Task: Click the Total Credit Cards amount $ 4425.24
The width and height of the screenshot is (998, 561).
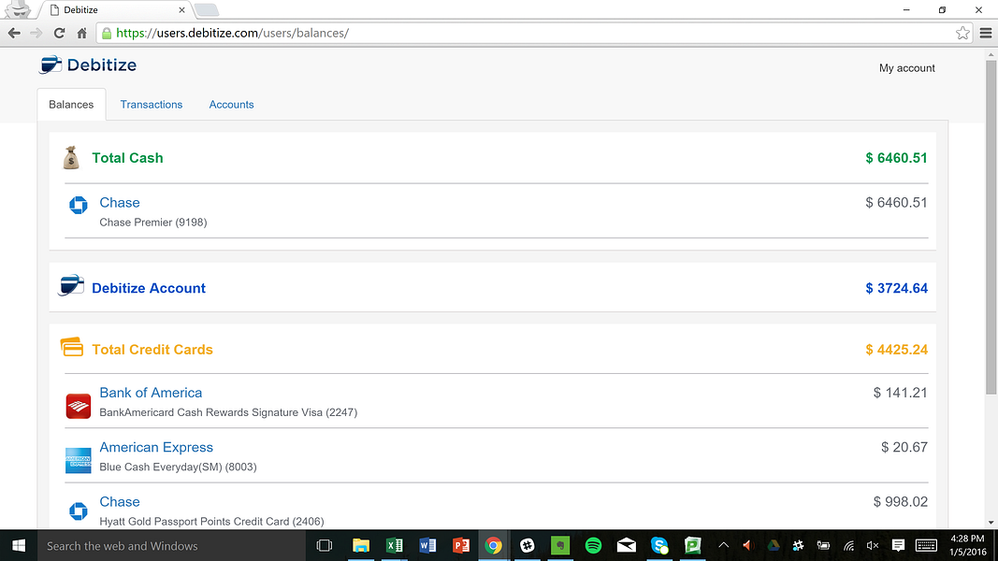Action: point(896,349)
